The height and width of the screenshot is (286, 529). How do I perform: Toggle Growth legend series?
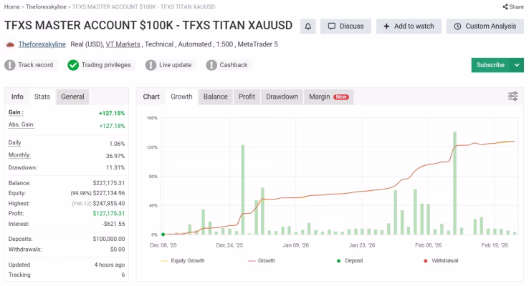[x=262, y=261]
